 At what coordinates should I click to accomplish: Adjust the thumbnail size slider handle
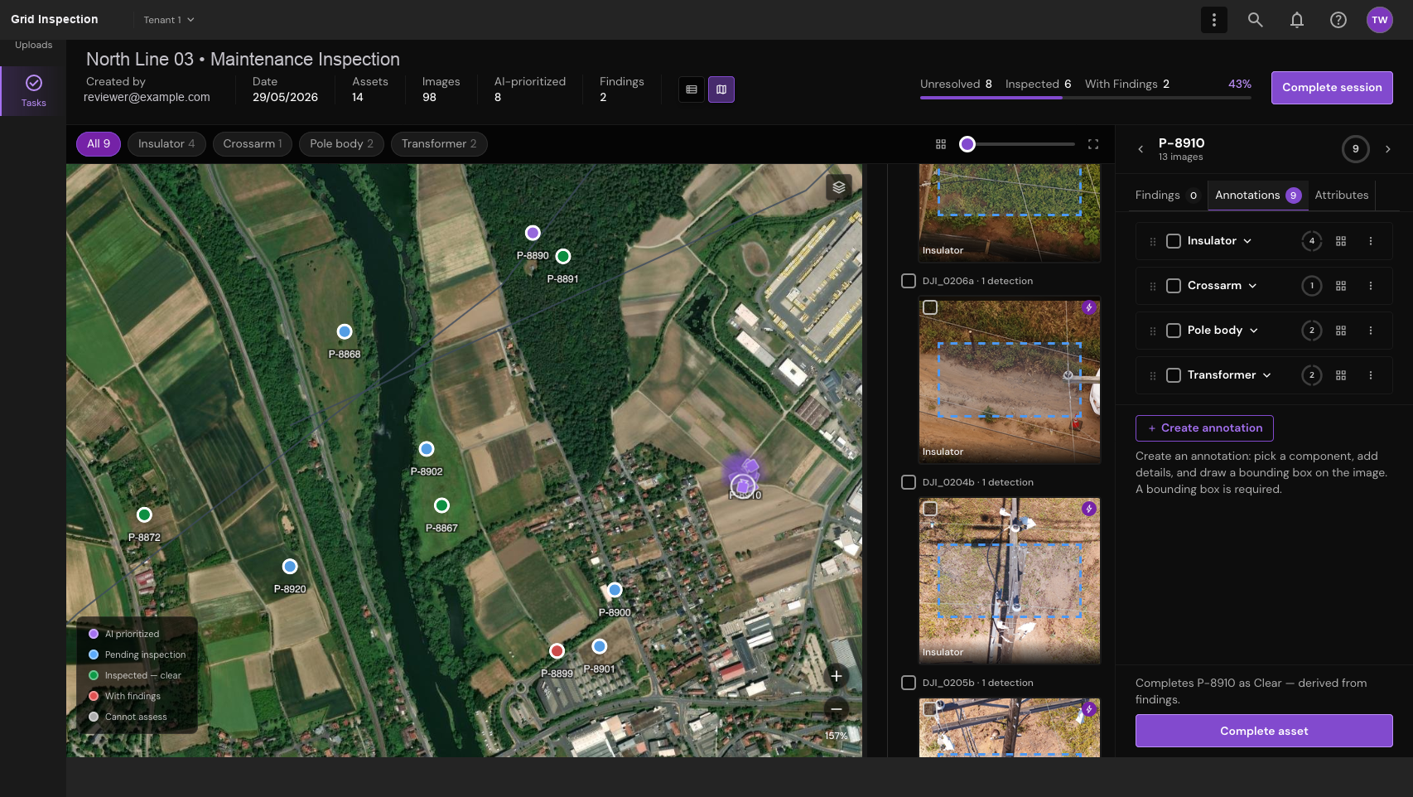click(x=967, y=144)
